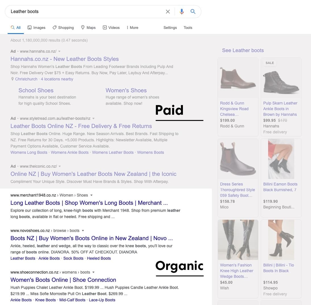This screenshot has width=311, height=305.
Task: Open the Long Leather Boots Merchant result
Action: [x=89, y=203]
